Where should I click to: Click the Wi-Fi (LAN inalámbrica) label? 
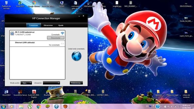[x=25, y=32]
